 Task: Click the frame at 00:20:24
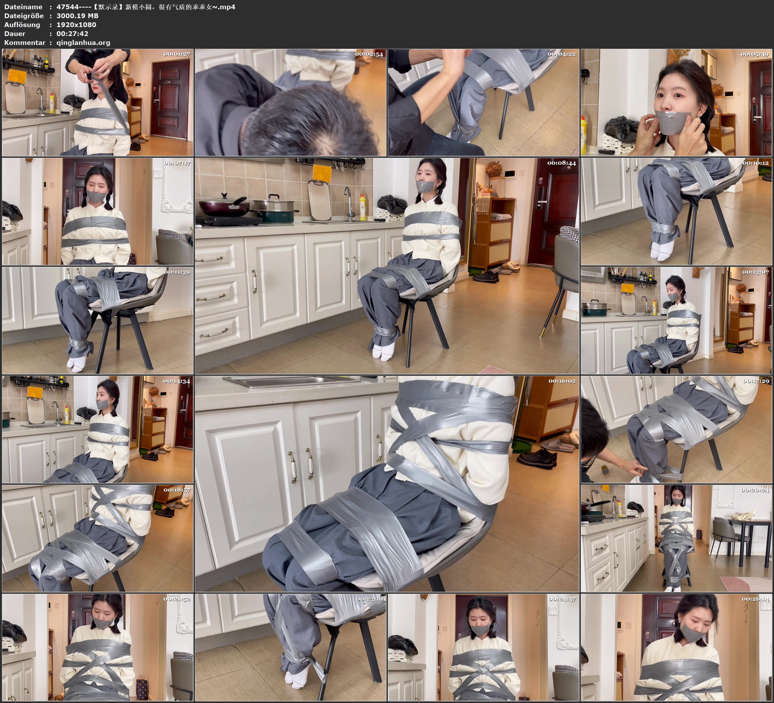[x=676, y=538]
